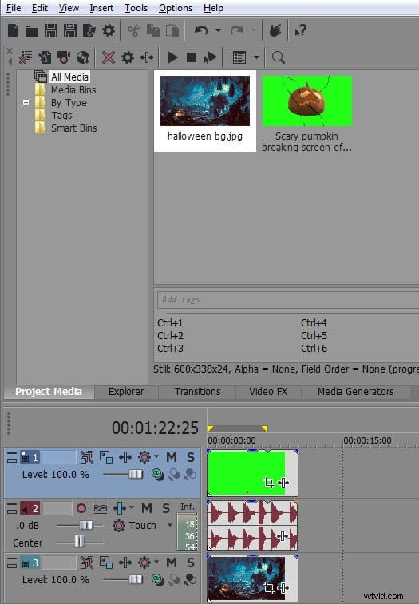Solo video track 3
419x604 pixels.
pyautogui.click(x=191, y=563)
